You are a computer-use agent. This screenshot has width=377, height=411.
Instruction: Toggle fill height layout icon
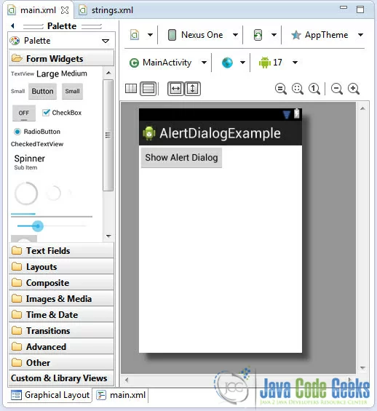tap(192, 89)
